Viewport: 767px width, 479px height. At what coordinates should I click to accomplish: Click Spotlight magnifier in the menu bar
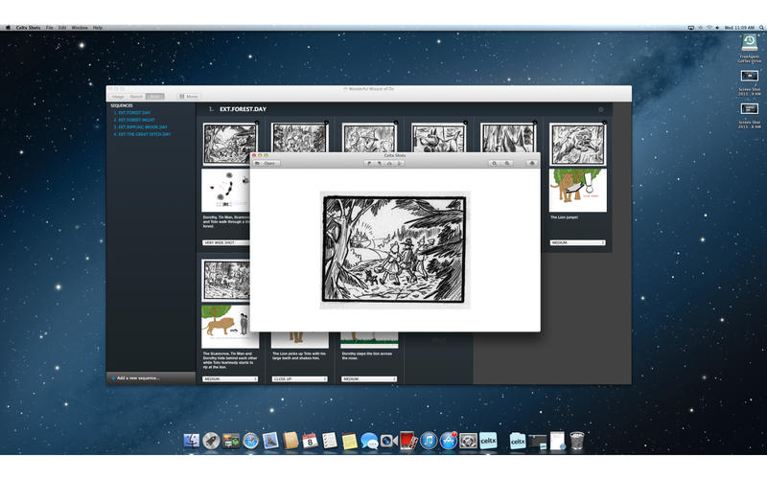[x=761, y=28]
